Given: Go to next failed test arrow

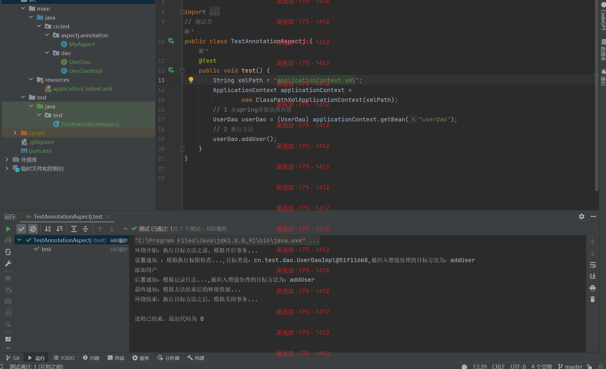Looking at the screenshot, I should (x=112, y=229).
